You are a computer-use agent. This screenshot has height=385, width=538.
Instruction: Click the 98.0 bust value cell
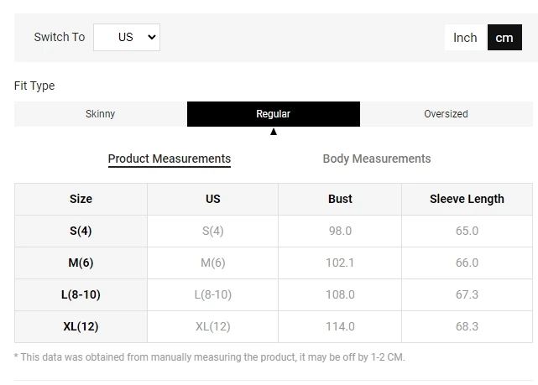coord(340,231)
